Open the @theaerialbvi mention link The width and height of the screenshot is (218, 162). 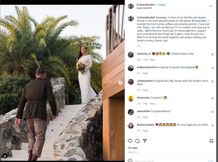click(200, 20)
